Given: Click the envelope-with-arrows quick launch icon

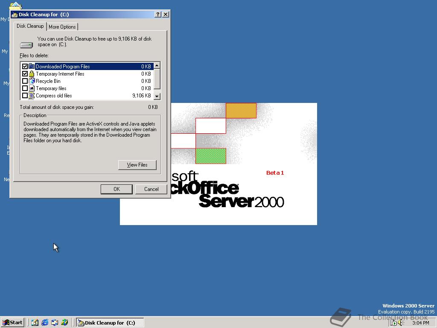Looking at the screenshot, I should tap(55, 322).
